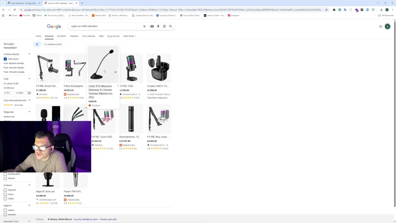The width and height of the screenshot is (396, 223).
Task: Bookmark this page with the star icon
Action: point(326,10)
